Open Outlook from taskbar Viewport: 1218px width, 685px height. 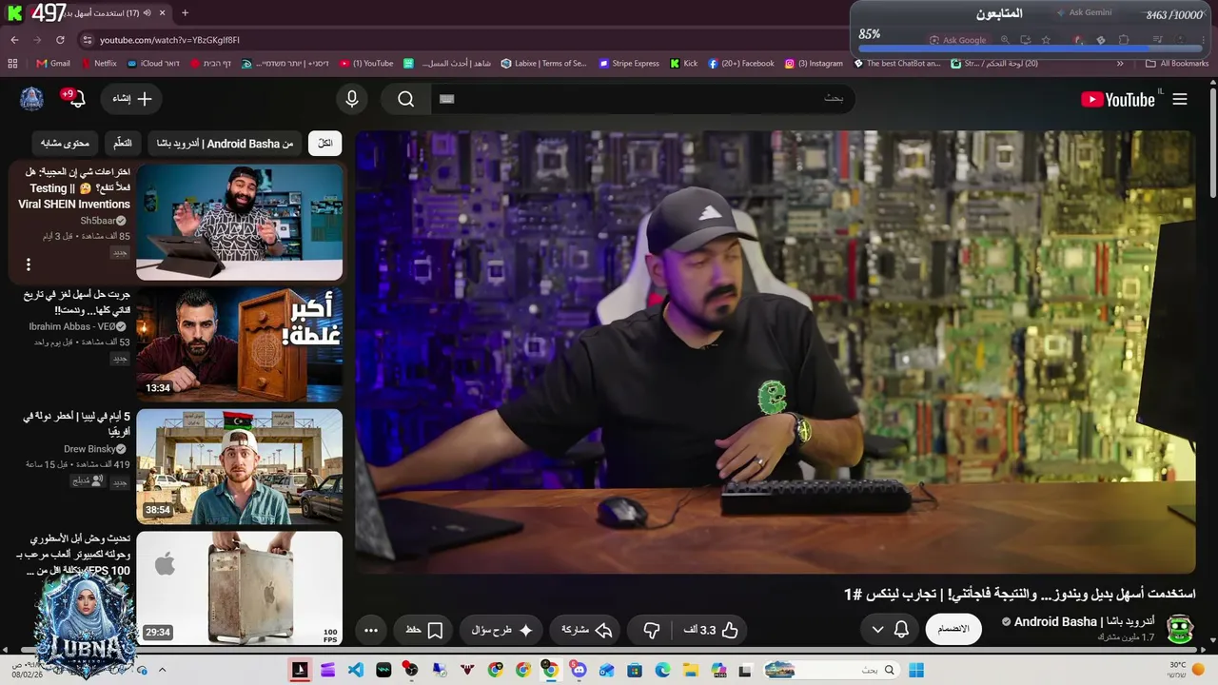click(607, 670)
